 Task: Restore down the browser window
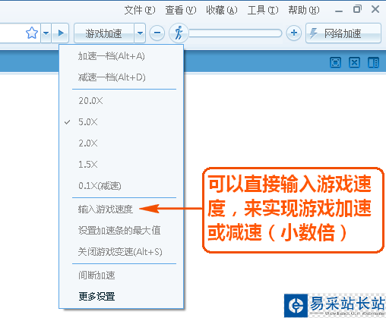[x=357, y=9]
